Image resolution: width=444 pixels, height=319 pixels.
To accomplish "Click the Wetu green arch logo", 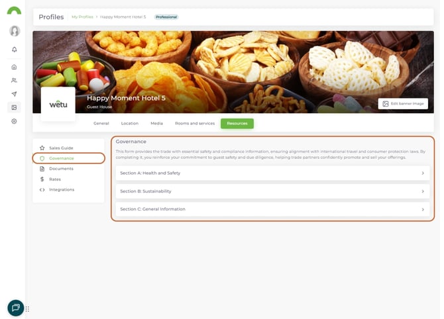I will coord(14,11).
